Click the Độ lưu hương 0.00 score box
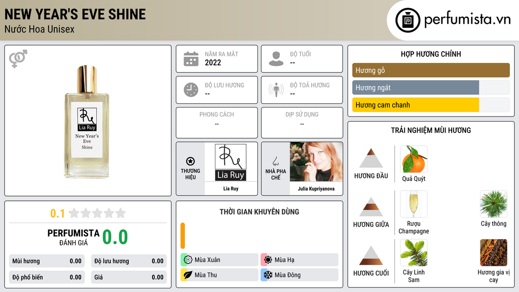Screen dimensions: 519x292 [x=129, y=261]
